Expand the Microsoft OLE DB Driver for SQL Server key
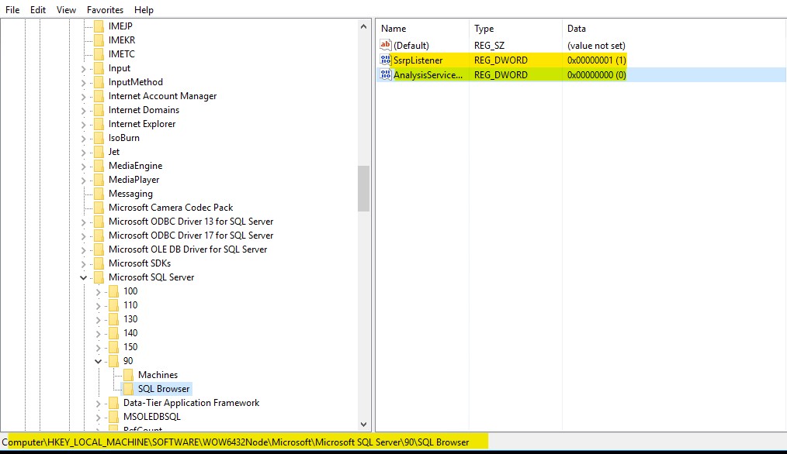The width and height of the screenshot is (787, 454). coord(83,250)
